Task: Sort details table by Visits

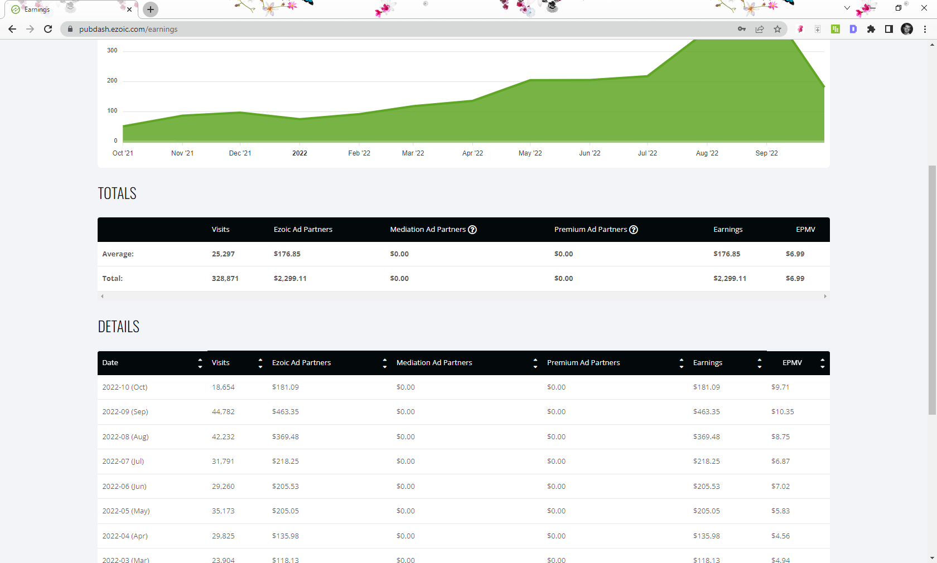Action: tap(260, 363)
